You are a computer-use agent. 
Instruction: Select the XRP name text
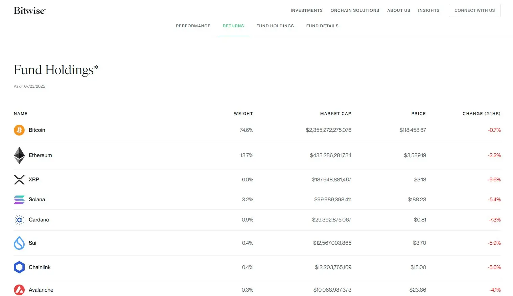click(34, 180)
